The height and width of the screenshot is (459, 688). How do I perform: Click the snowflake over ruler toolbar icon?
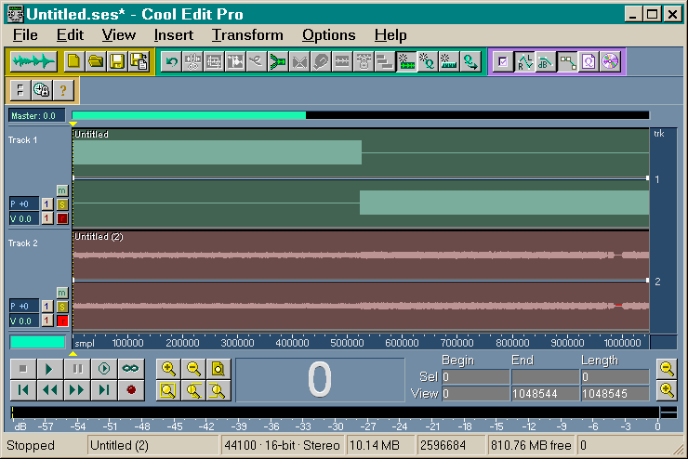point(449,62)
